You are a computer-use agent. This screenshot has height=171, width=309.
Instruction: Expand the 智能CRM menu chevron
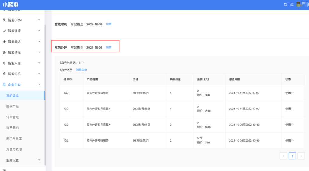click(39, 20)
